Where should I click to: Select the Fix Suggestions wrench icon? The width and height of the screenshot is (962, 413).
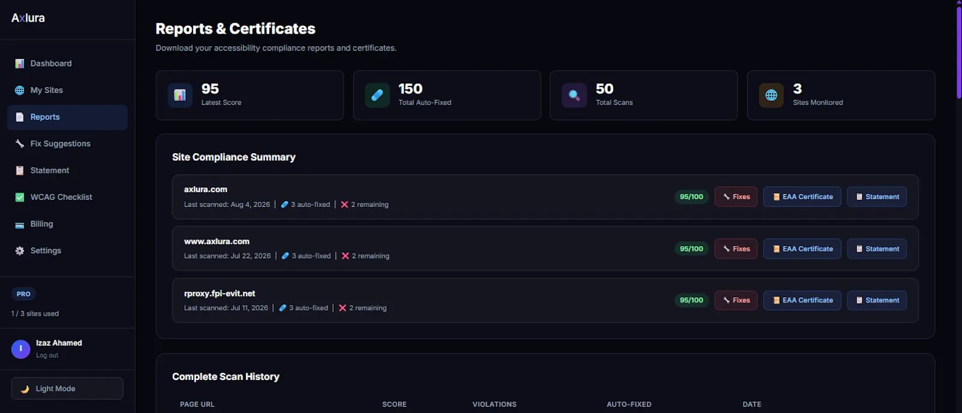pos(20,143)
